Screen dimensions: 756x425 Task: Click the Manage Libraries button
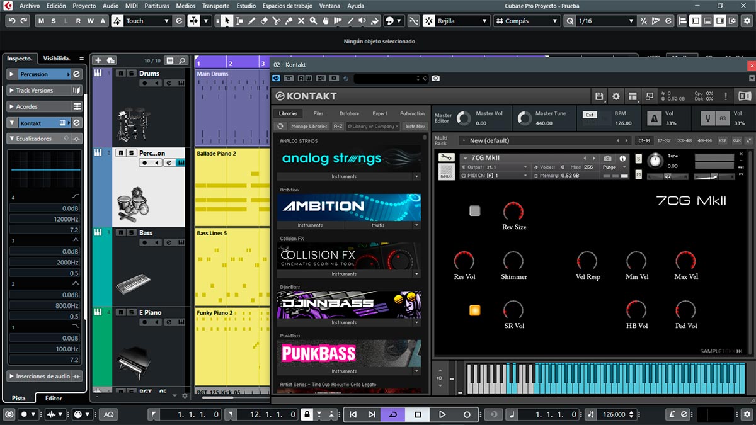(x=309, y=126)
